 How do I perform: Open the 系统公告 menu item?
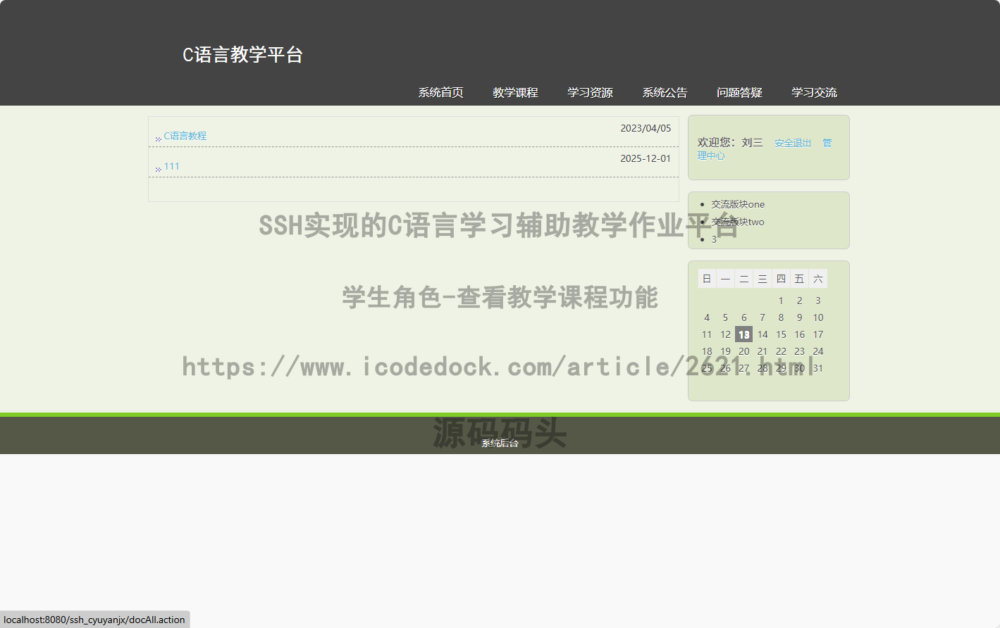point(665,92)
